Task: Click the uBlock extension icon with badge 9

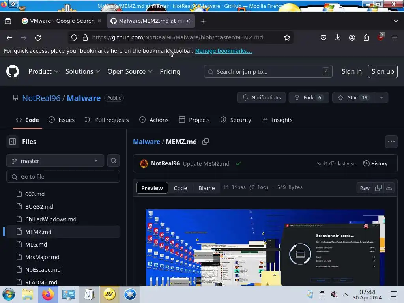Action: [381, 37]
